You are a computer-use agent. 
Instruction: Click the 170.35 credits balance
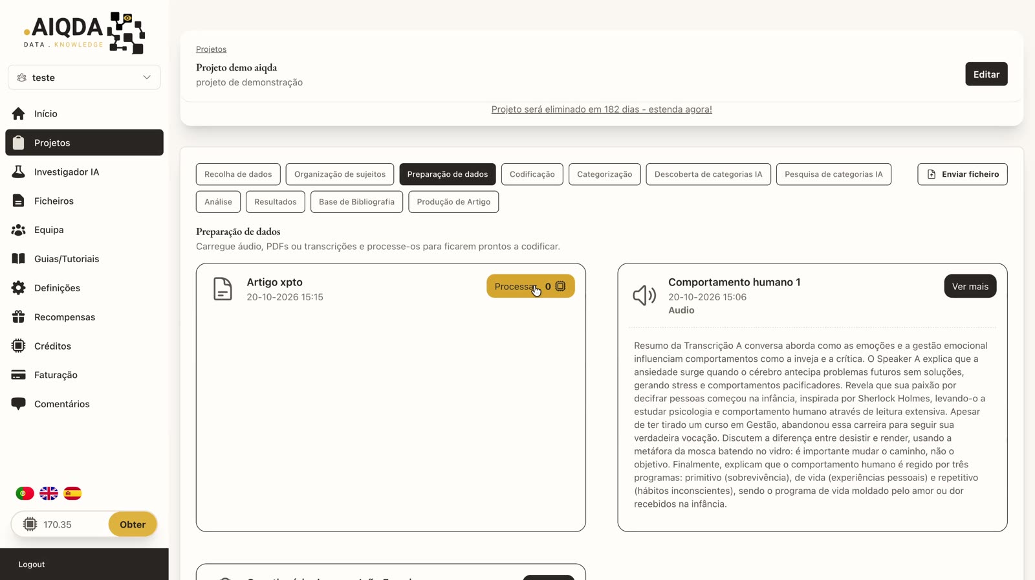coord(58,525)
